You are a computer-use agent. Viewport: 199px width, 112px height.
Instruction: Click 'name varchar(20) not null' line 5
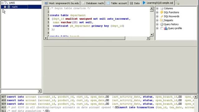[73, 22]
